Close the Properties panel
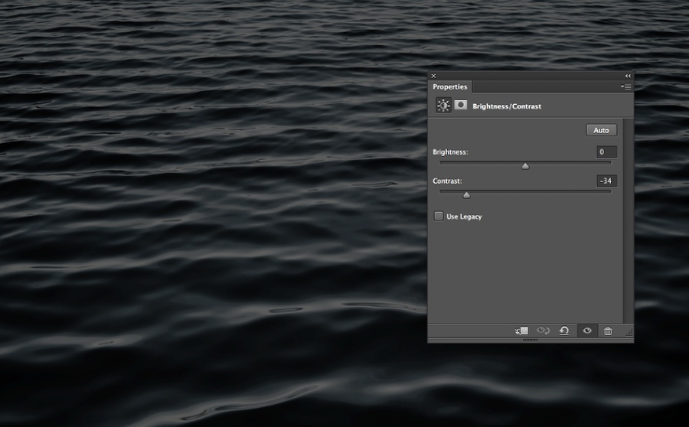Viewport: 689px width, 427px height. (x=433, y=76)
